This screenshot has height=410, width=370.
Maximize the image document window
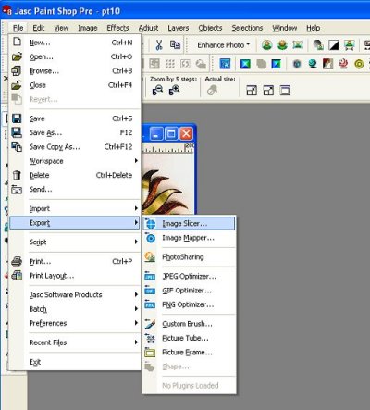click(x=171, y=134)
